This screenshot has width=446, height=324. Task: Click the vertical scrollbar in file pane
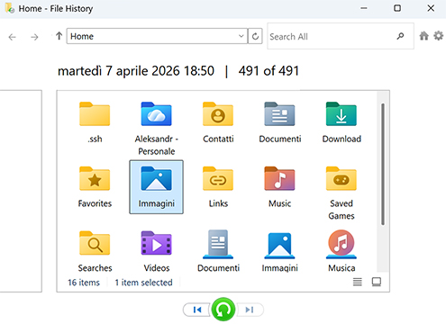point(383,164)
